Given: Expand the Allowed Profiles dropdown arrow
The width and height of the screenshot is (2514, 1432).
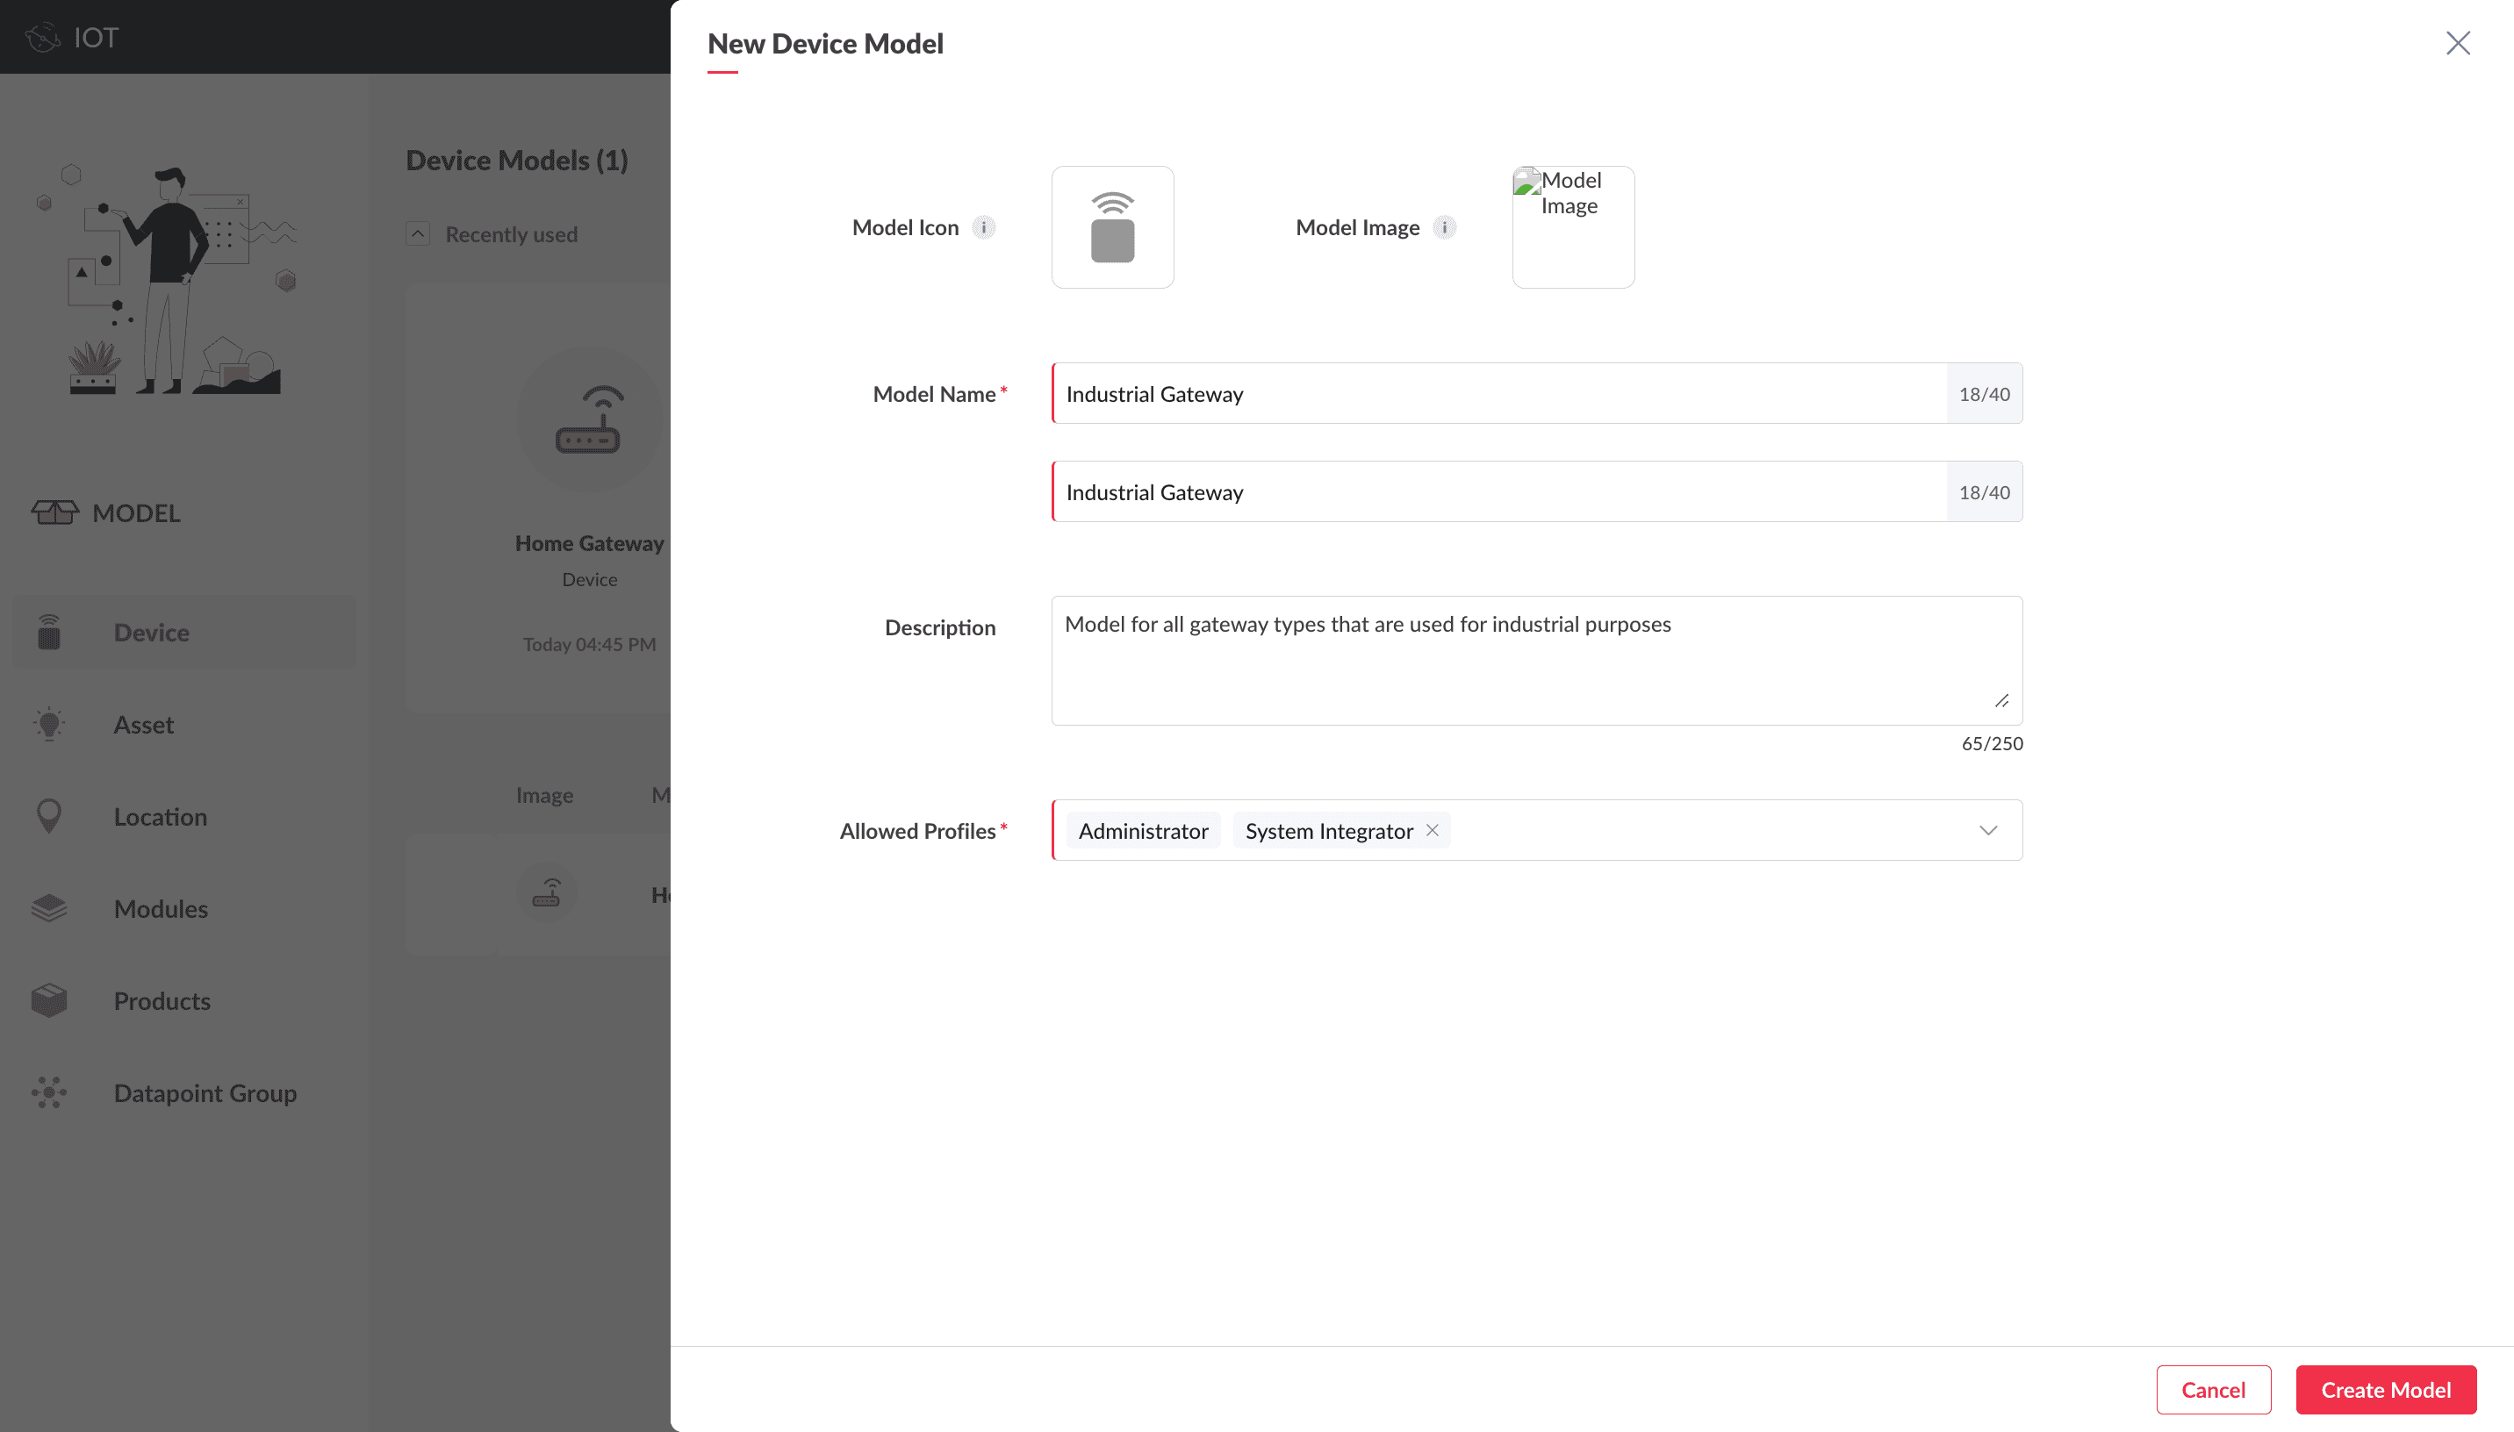Looking at the screenshot, I should [x=1988, y=830].
